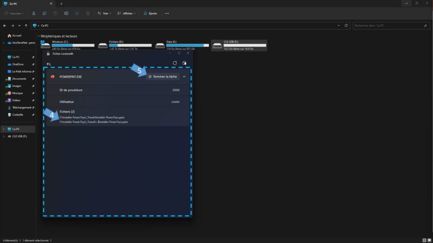Viewport: 433px width, 243px height.
Task: Open Accueil in the sidebar
Action: (x=16, y=35)
